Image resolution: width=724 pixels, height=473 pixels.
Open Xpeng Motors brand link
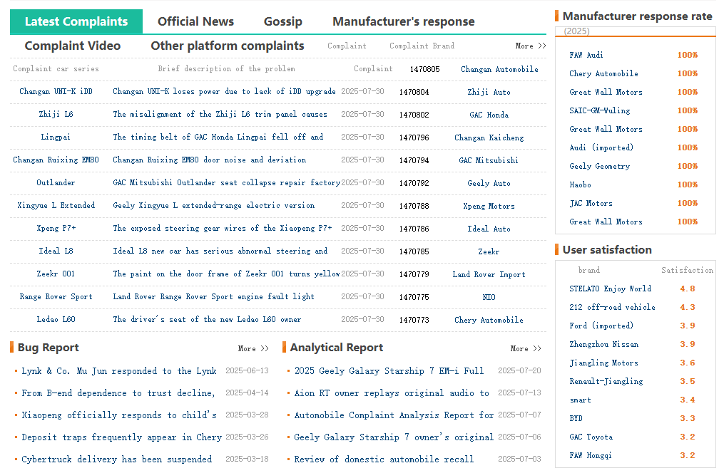(489, 206)
